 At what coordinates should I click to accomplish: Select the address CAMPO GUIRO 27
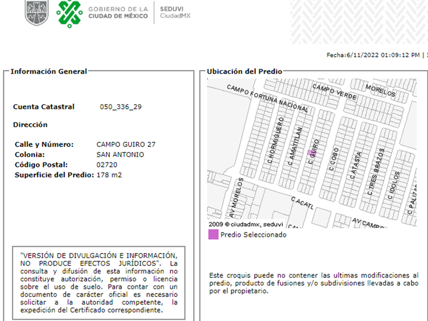click(x=126, y=144)
